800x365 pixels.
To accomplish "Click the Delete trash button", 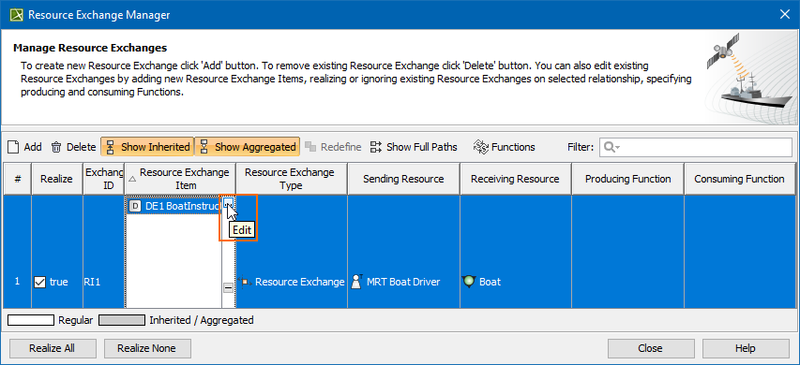I will tap(73, 147).
